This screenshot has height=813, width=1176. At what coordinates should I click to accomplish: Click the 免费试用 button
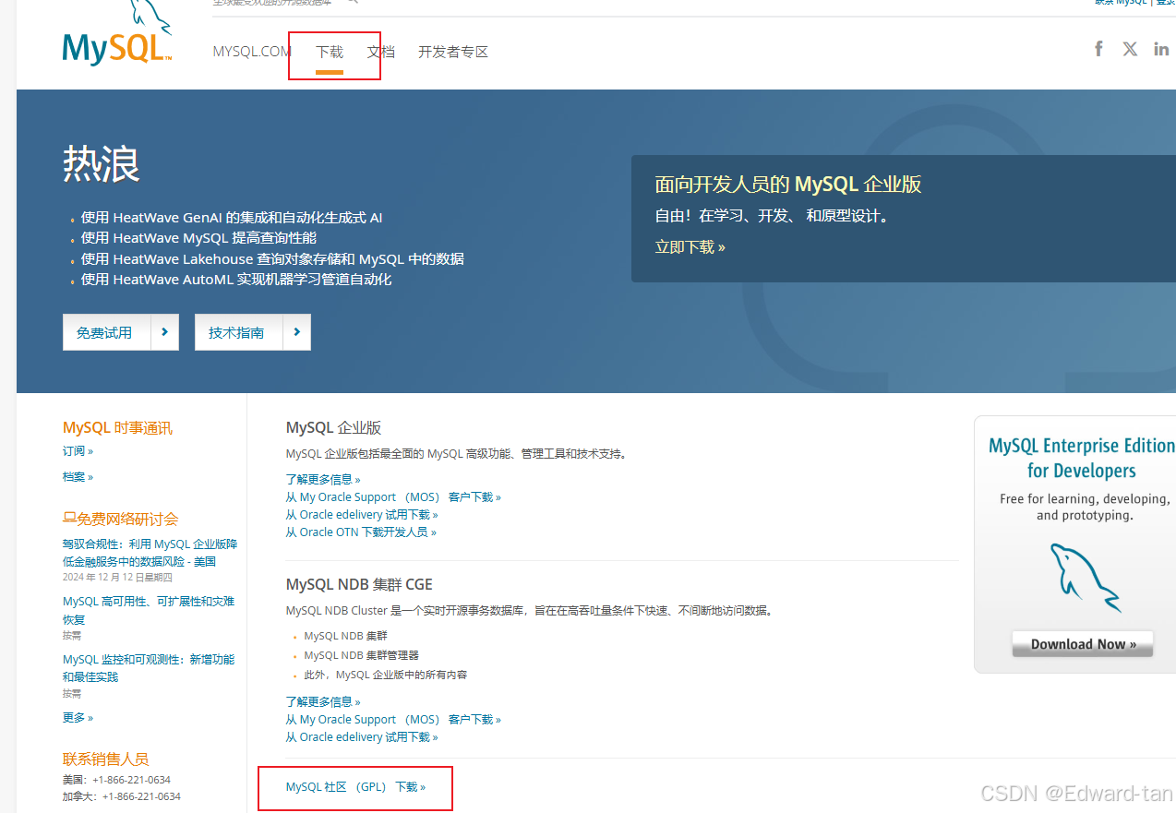[121, 332]
